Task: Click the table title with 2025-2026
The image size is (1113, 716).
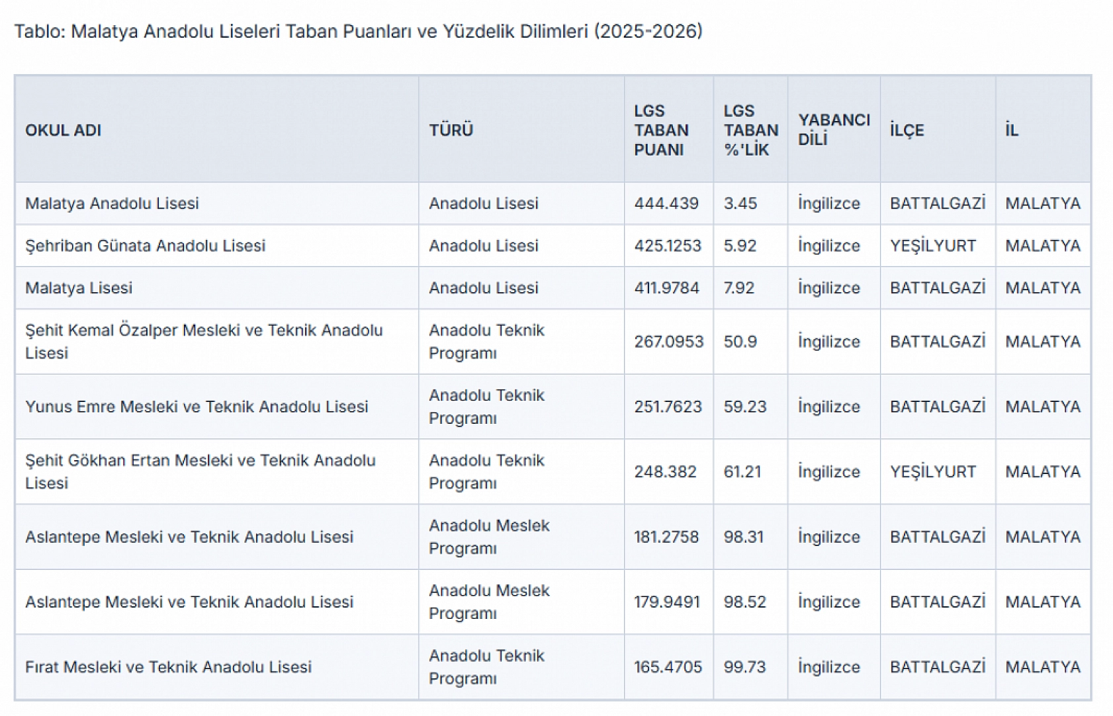Action: [358, 31]
